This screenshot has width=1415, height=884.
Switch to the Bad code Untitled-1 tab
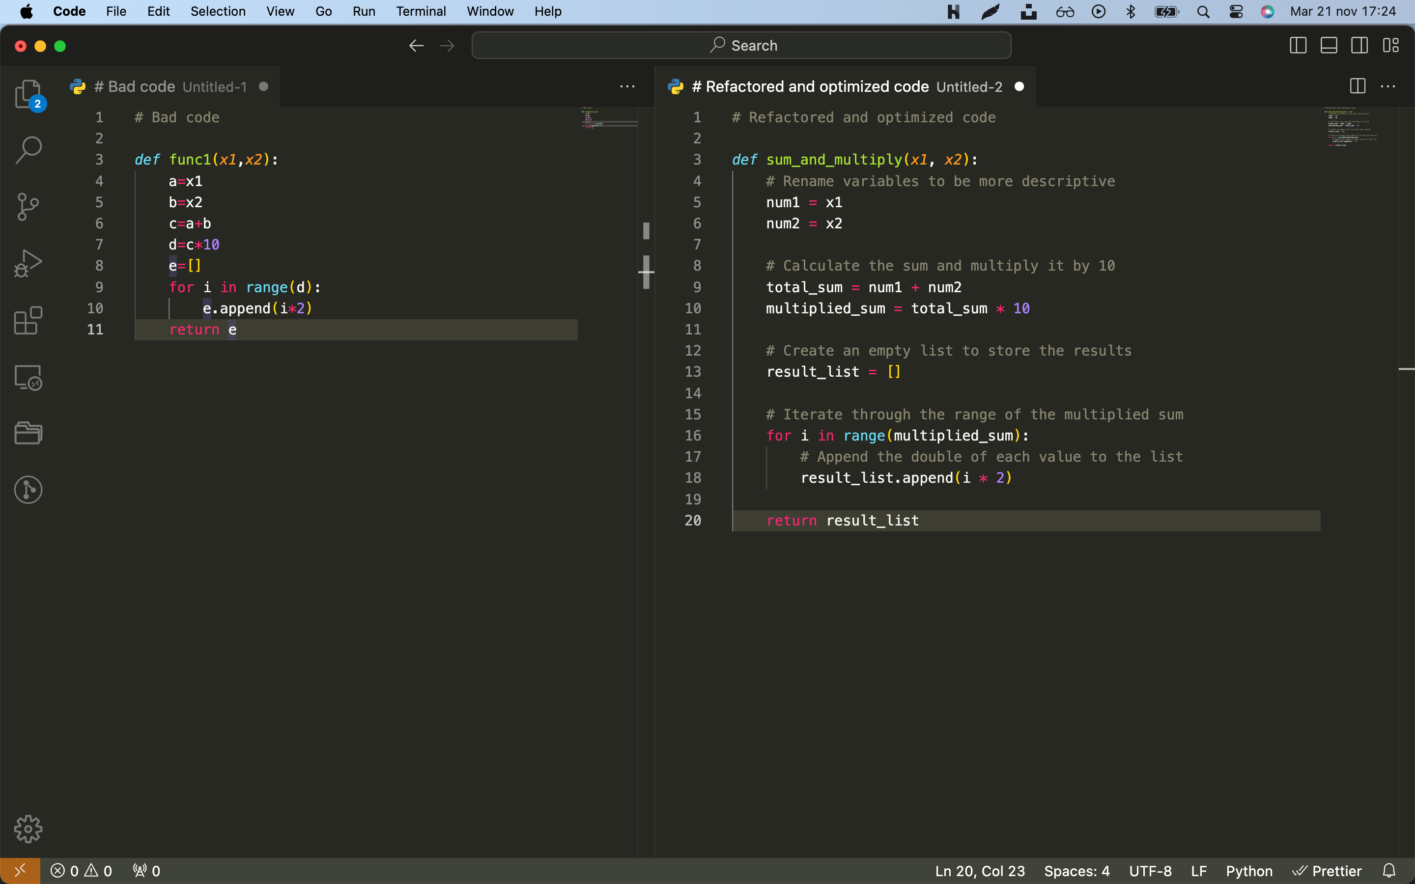(170, 86)
